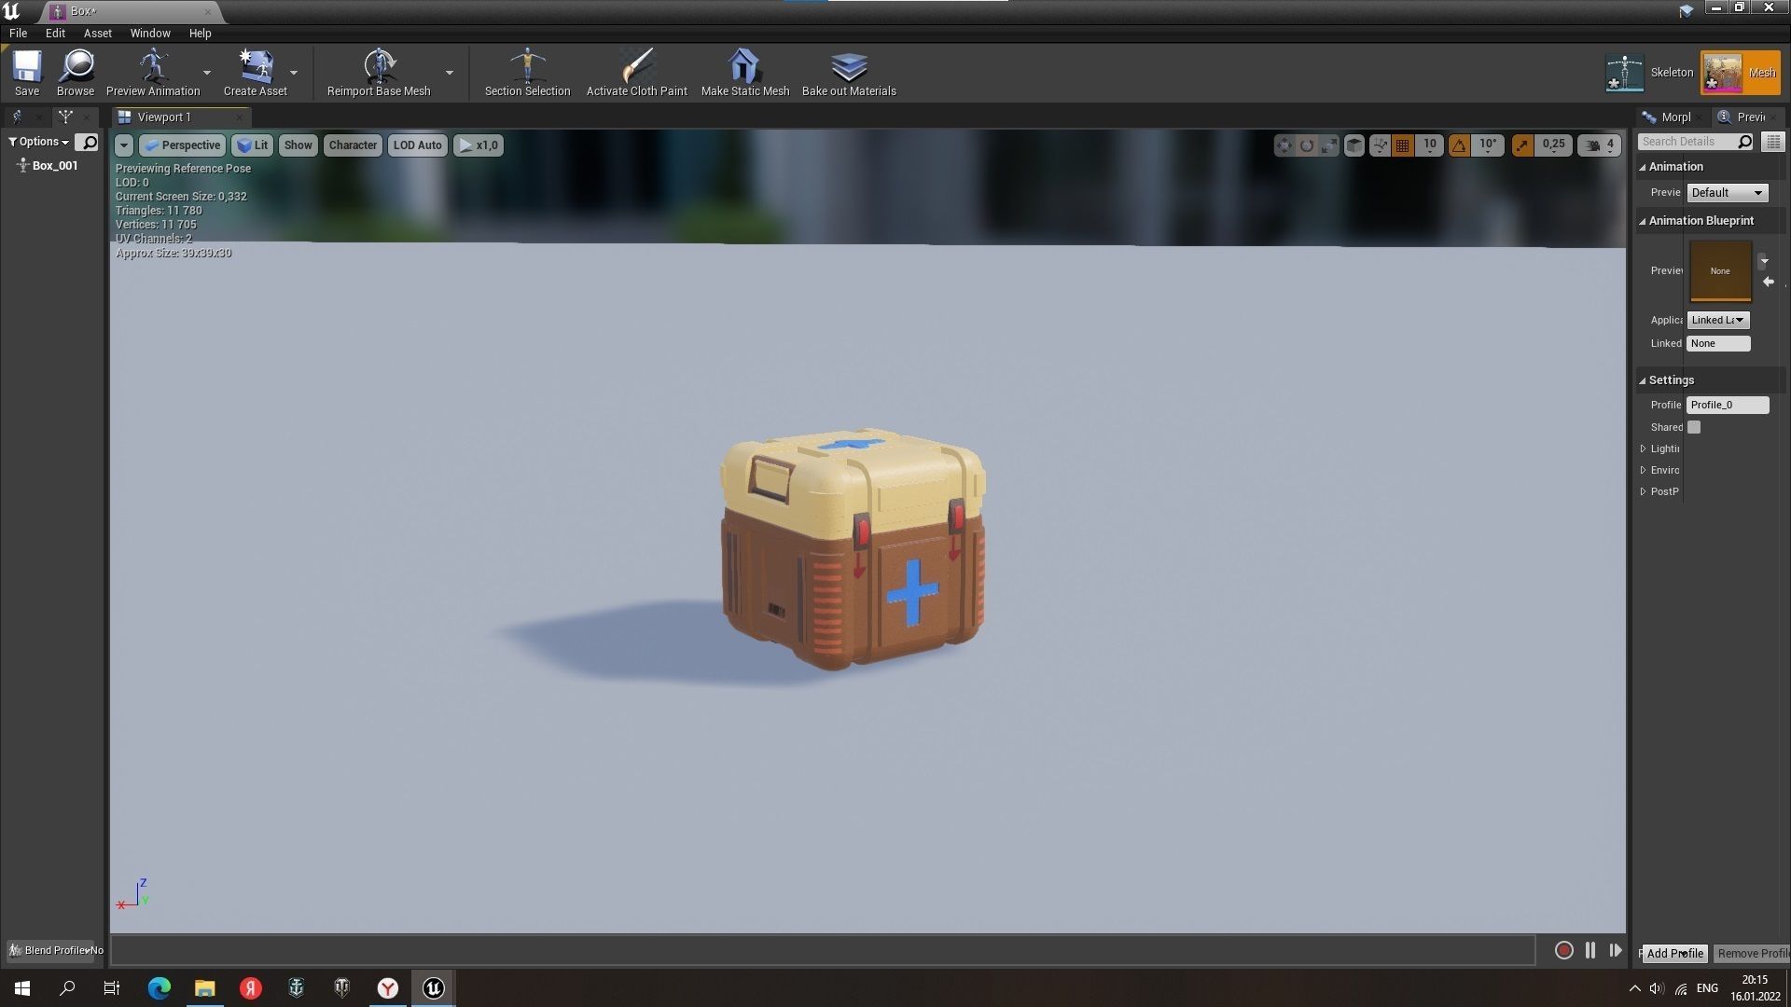Screen dimensions: 1791x1007
Task: Open Microsoft Edge from taskbar
Action: click(160, 988)
